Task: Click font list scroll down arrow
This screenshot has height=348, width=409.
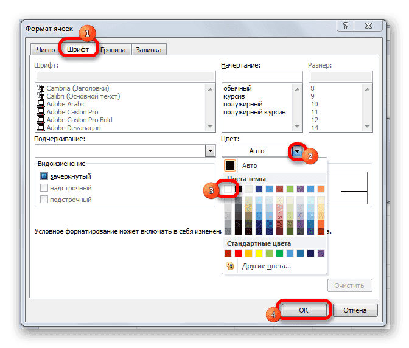Action: click(x=210, y=127)
